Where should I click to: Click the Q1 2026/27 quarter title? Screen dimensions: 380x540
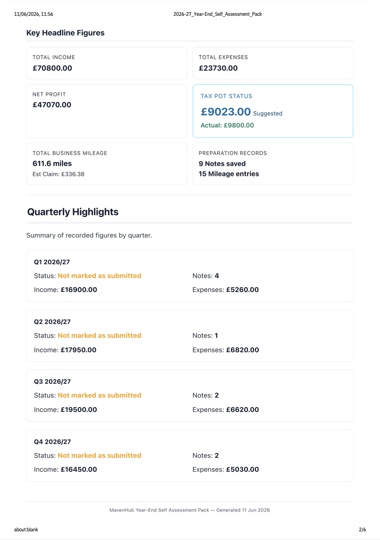[52, 262]
